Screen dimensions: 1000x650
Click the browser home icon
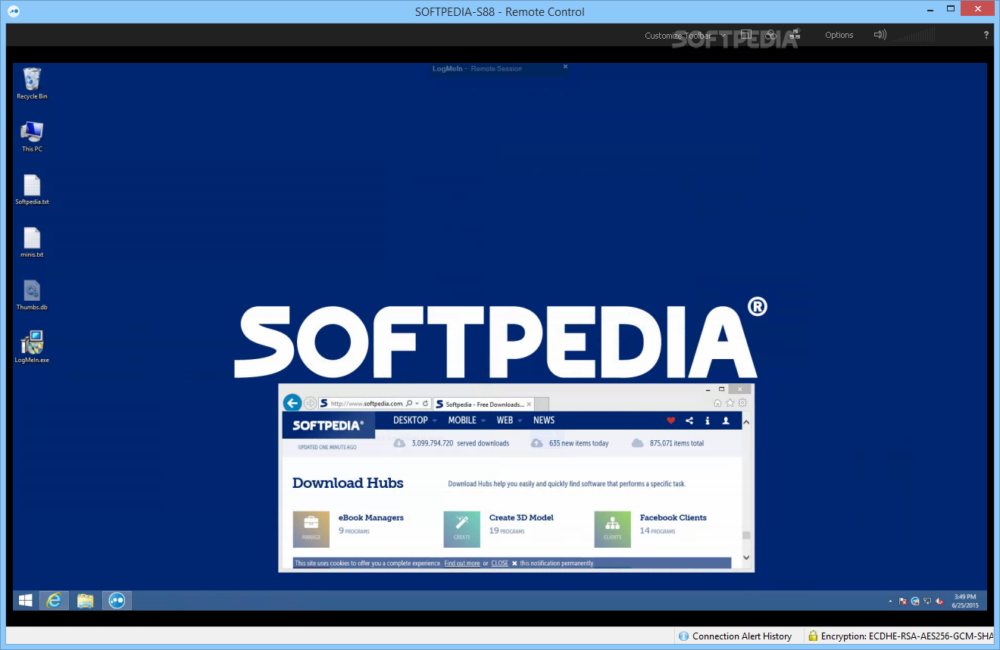click(x=717, y=403)
